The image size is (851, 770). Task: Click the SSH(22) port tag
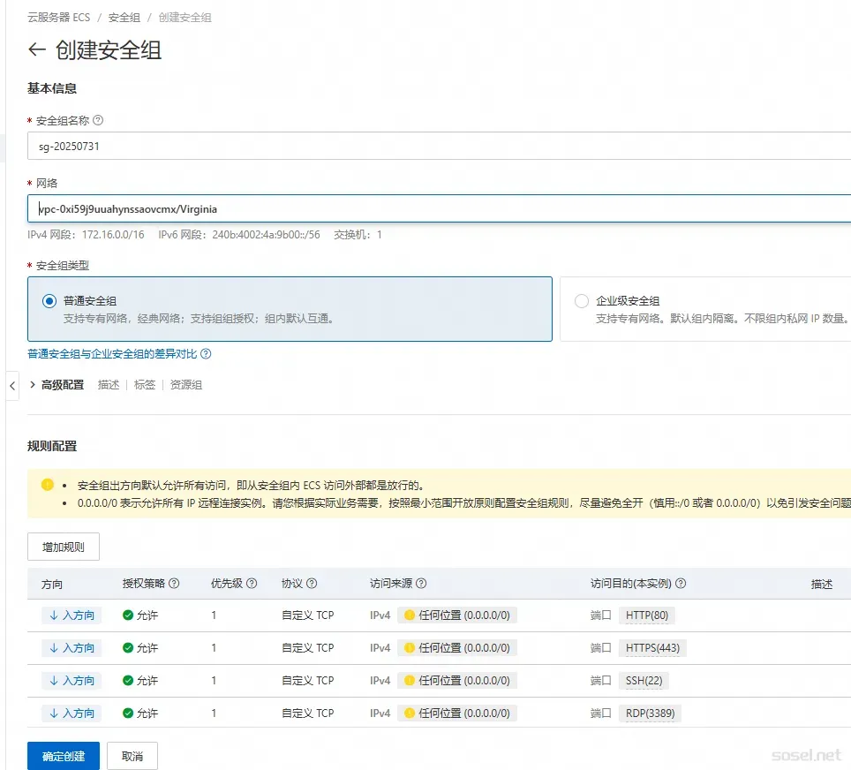(x=644, y=681)
